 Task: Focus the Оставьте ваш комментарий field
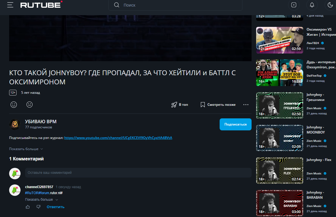[138, 173]
